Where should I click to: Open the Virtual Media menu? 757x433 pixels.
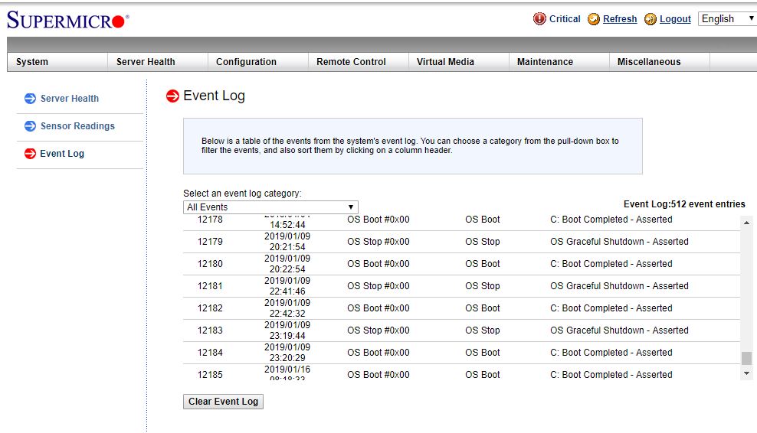click(445, 62)
